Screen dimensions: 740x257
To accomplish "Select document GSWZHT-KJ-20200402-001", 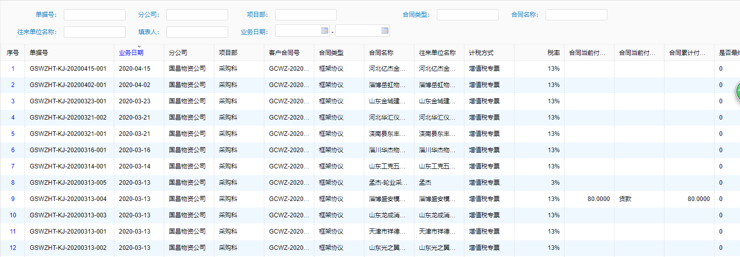I will [x=68, y=85].
